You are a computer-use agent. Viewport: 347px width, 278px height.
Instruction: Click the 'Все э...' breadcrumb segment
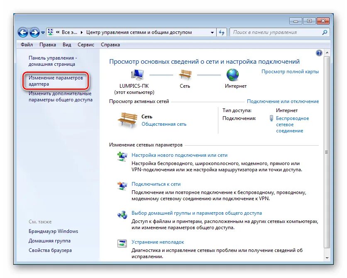pos(69,32)
